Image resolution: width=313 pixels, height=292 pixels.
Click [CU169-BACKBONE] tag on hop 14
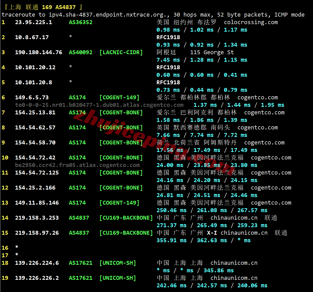[126, 218]
